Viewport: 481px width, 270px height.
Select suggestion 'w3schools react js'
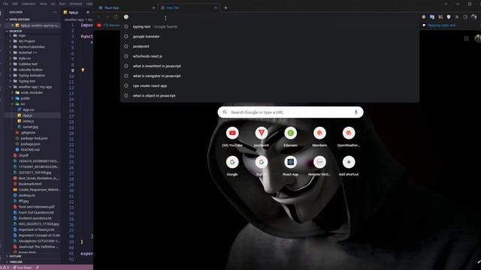pyautogui.click(x=270, y=56)
